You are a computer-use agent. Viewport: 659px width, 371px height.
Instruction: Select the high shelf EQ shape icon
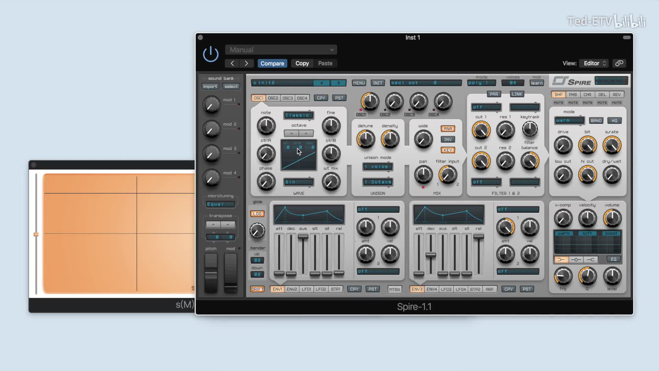tap(591, 260)
